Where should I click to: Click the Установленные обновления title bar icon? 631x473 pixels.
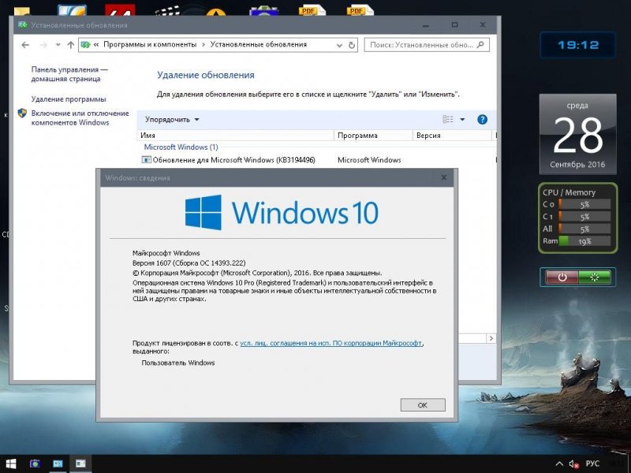[23, 25]
